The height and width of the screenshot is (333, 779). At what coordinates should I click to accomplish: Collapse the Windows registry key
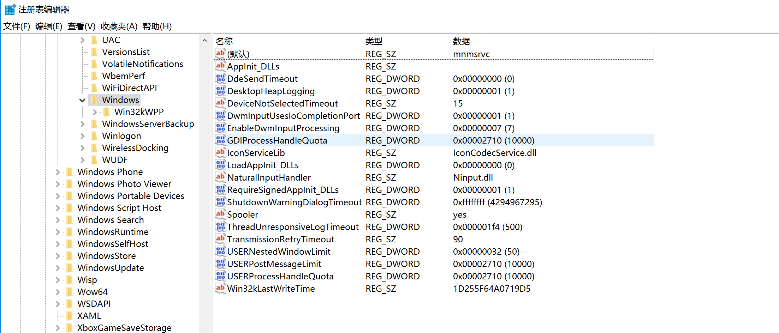point(82,100)
